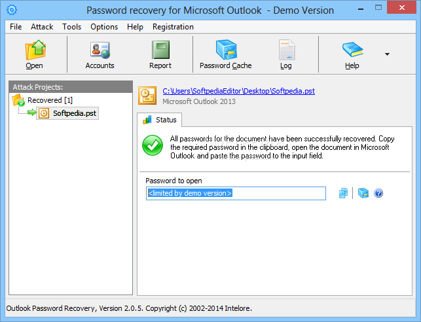The width and height of the screenshot is (421, 322).
Task: Click the Recovered folder icon
Action: (x=18, y=100)
